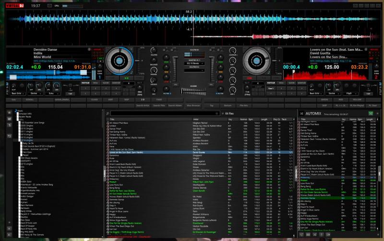Image resolution: width=384 pixels, height=241 pixels.
Task: Select Lovers on the Sun in browser list
Action: (x=200, y=152)
